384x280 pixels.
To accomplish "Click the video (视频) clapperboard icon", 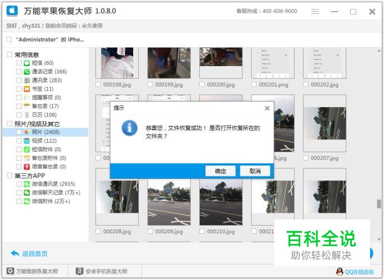I will tap(27, 141).
